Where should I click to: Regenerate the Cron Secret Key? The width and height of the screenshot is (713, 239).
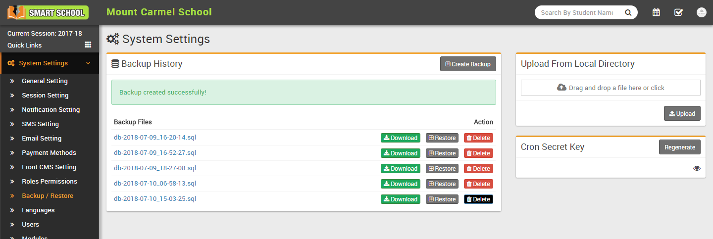click(679, 147)
